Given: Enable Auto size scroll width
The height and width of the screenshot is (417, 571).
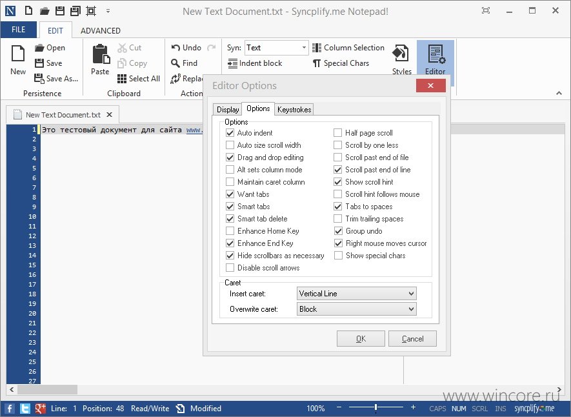Looking at the screenshot, I should point(230,145).
